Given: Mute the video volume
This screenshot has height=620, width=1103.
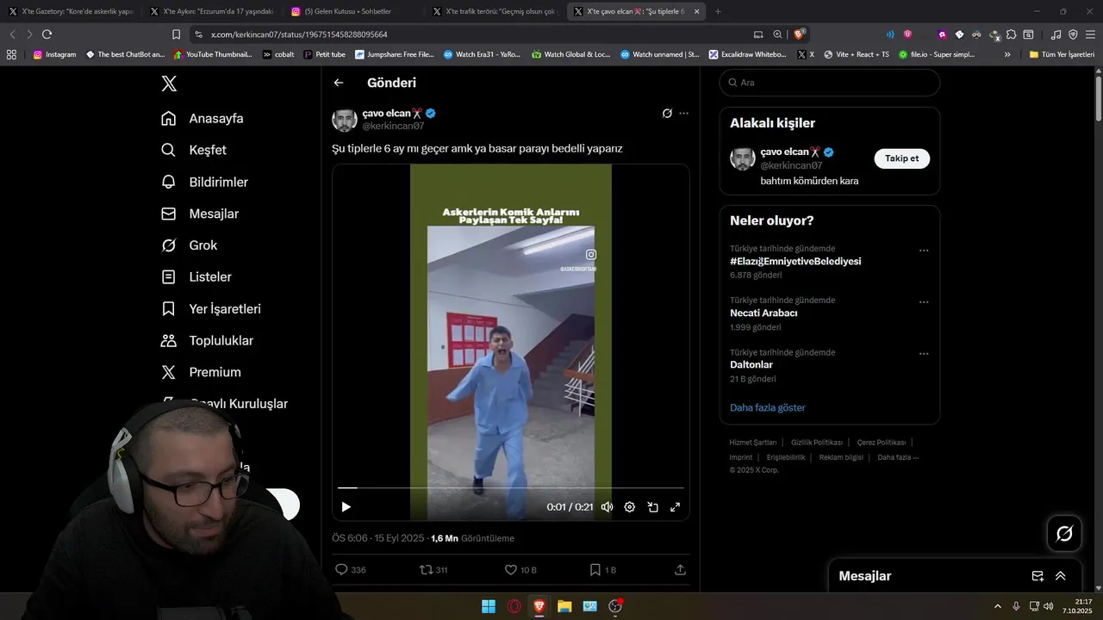Looking at the screenshot, I should tap(607, 507).
